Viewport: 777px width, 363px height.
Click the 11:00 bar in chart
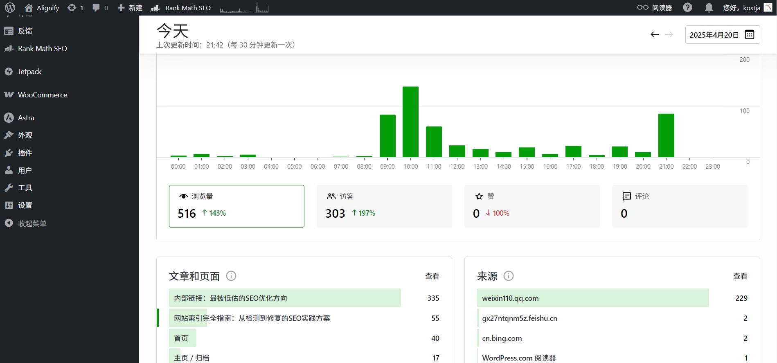click(434, 142)
